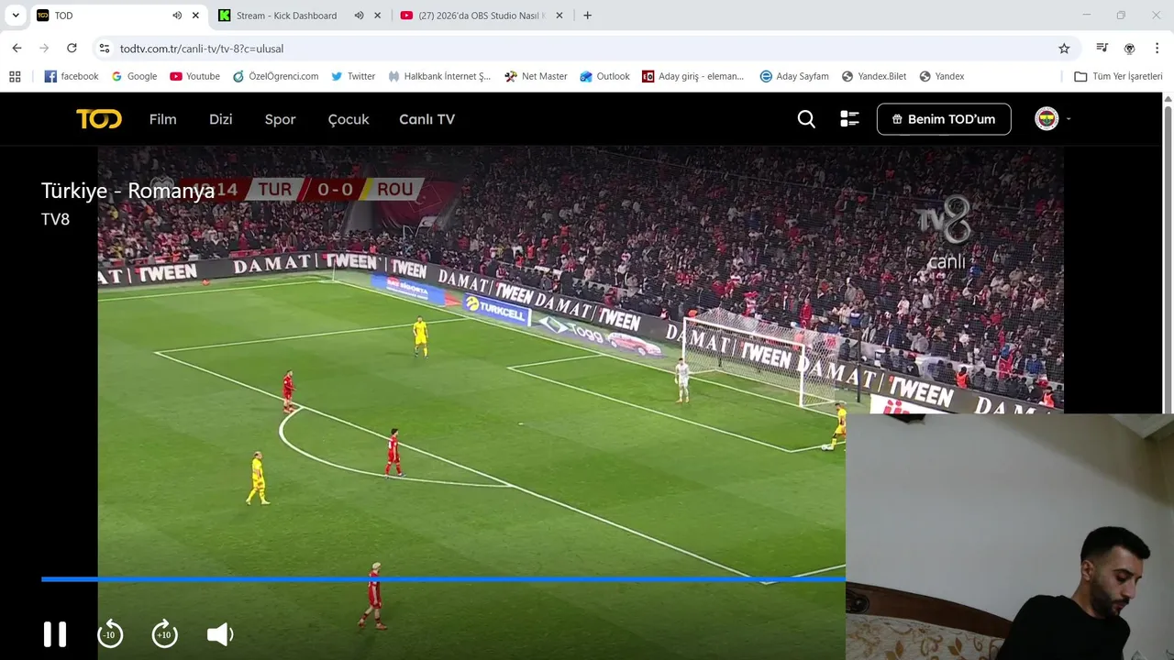Close the Kick Dashboard tab

click(377, 16)
